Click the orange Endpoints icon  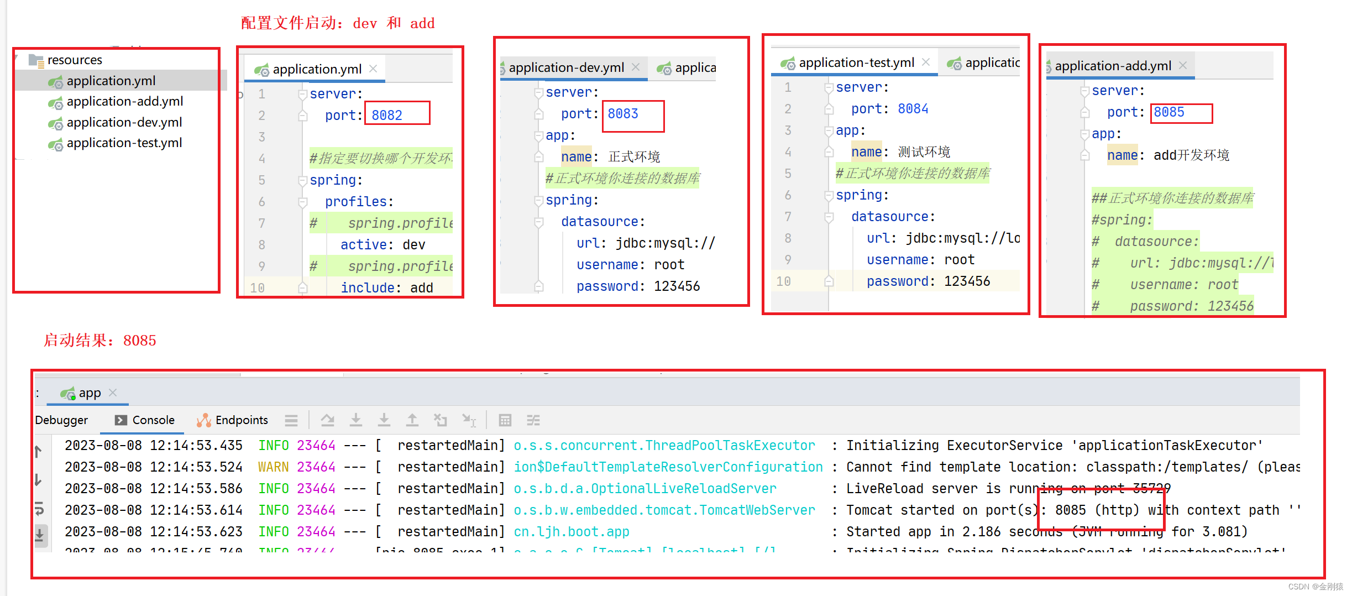[x=204, y=420]
